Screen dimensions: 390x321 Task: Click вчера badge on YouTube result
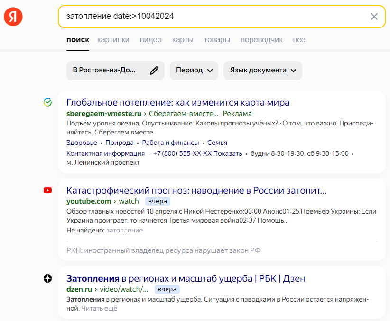158,201
